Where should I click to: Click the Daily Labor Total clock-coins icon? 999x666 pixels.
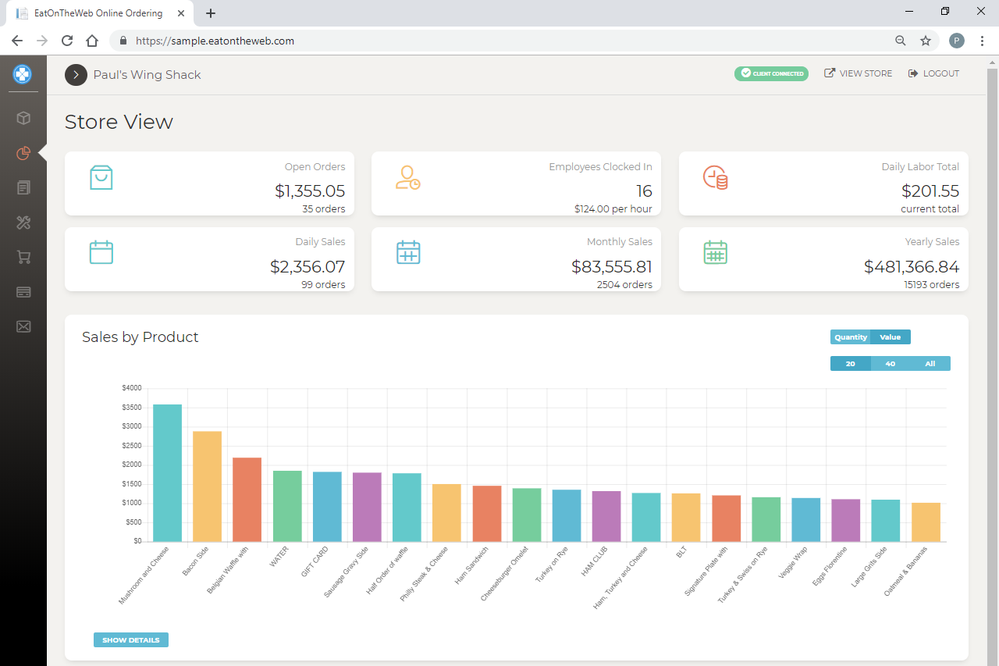715,177
